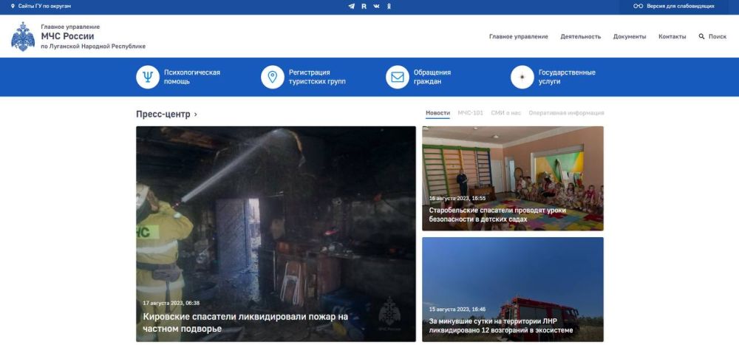Open Государственные услуги link
Viewport: 739px width, 345px height.
coord(567,77)
